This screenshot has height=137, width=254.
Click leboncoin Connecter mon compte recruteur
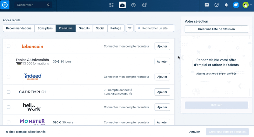126,46
